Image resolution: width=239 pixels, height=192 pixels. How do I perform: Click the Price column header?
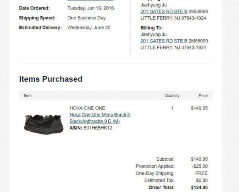pos(203,96)
